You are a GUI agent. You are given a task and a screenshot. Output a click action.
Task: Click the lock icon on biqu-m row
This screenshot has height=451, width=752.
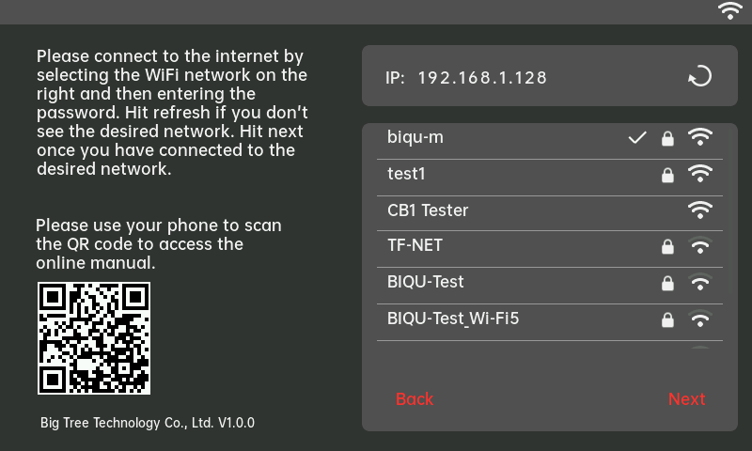(667, 139)
